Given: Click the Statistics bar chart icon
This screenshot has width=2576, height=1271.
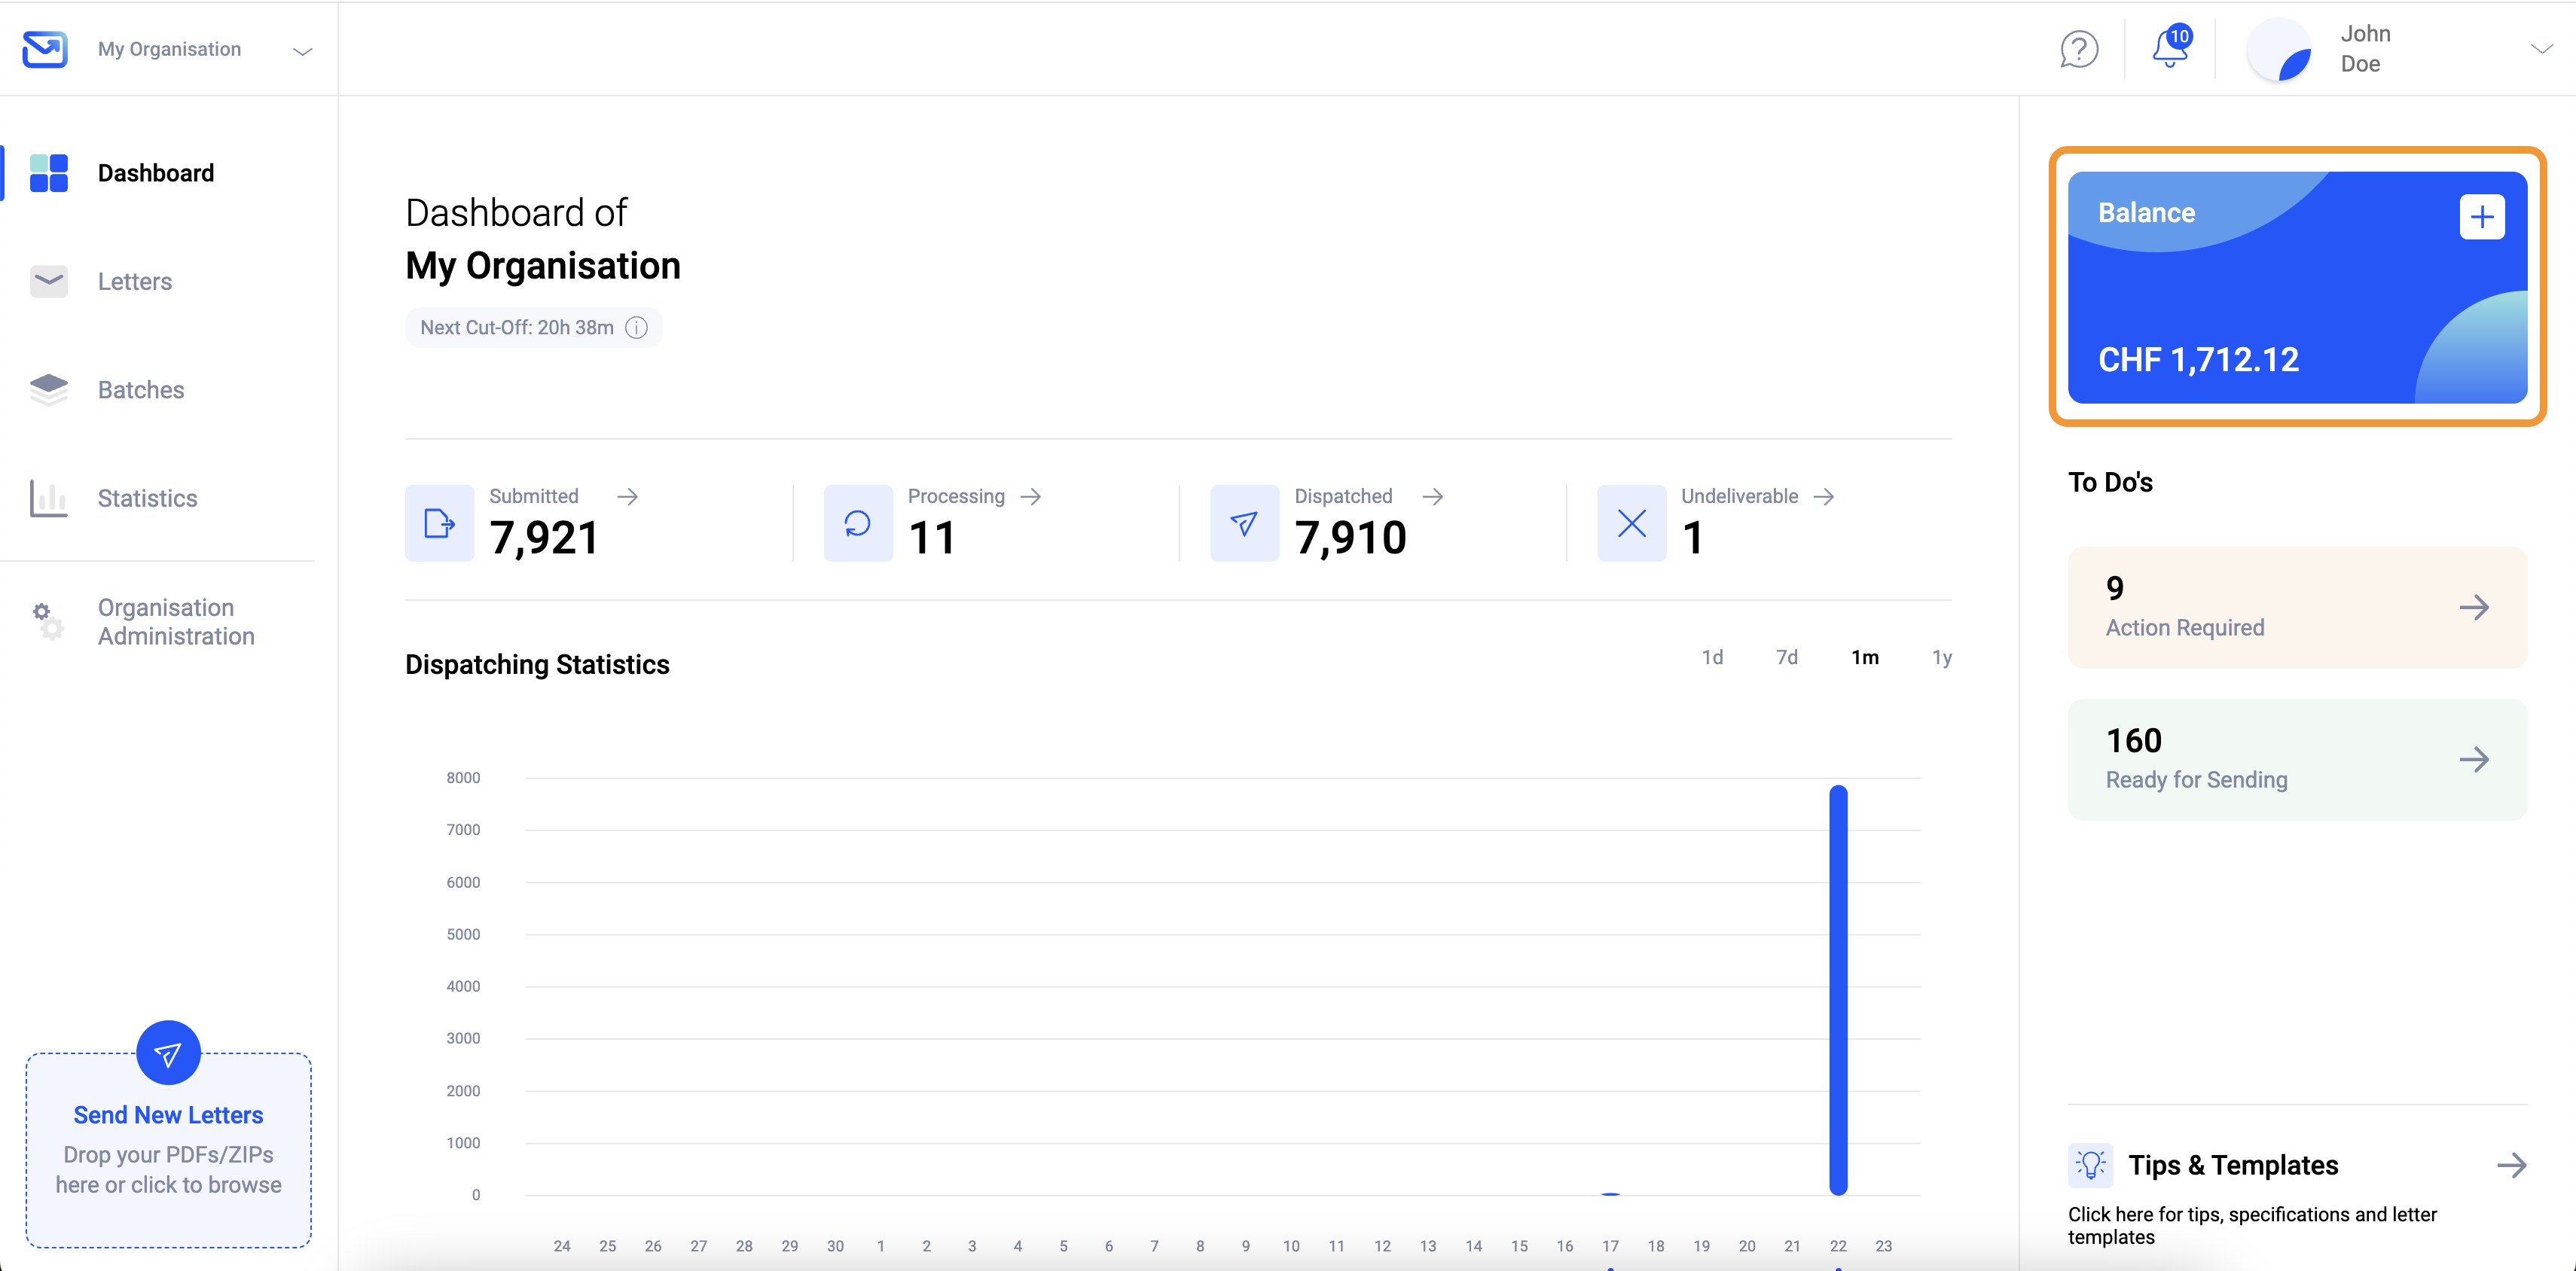Looking at the screenshot, I should coord(48,498).
